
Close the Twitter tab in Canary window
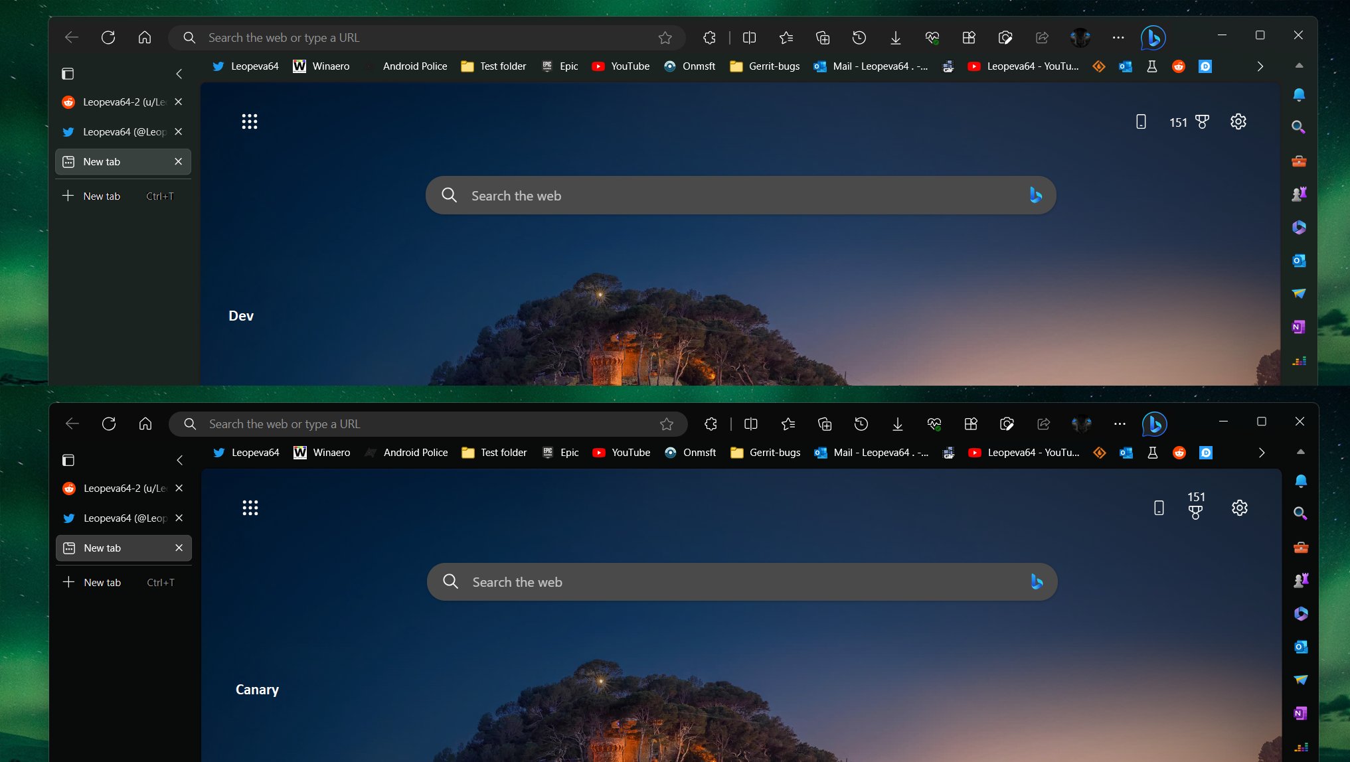click(x=179, y=518)
